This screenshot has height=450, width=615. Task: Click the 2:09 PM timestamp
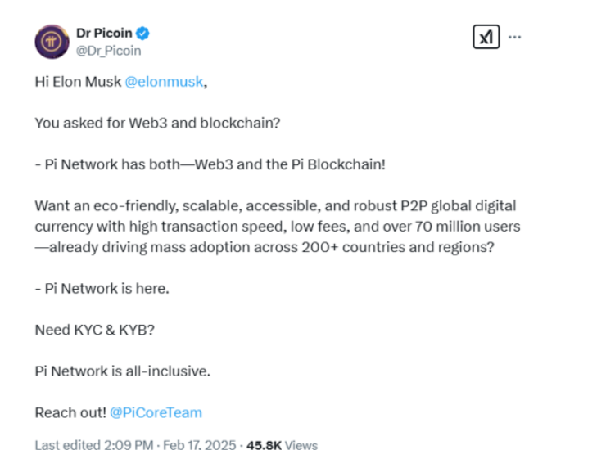coord(129,445)
